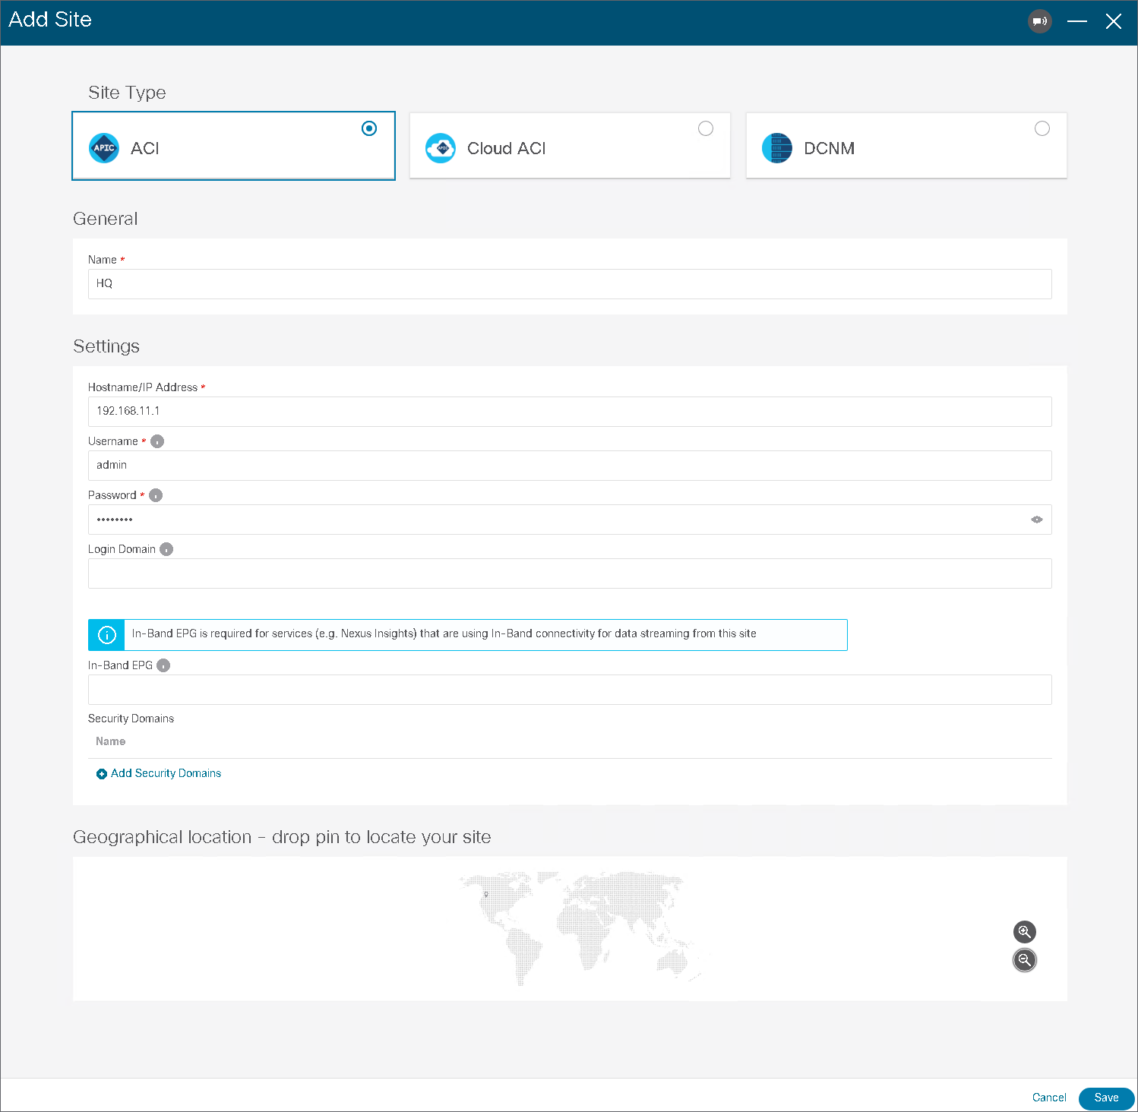Click the Login Domain input field
Screen dimensions: 1138x1112
point(570,573)
